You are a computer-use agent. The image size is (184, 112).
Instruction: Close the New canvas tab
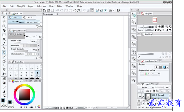(57, 14)
